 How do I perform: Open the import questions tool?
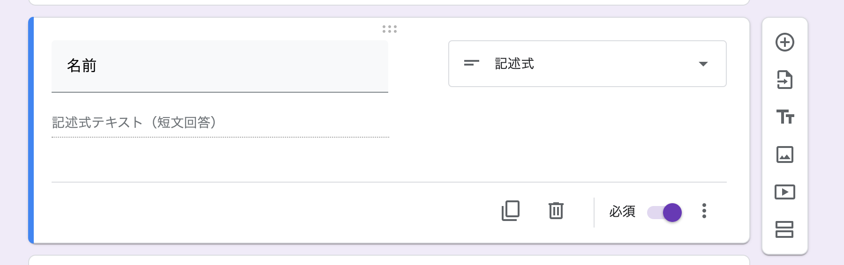pyautogui.click(x=784, y=80)
